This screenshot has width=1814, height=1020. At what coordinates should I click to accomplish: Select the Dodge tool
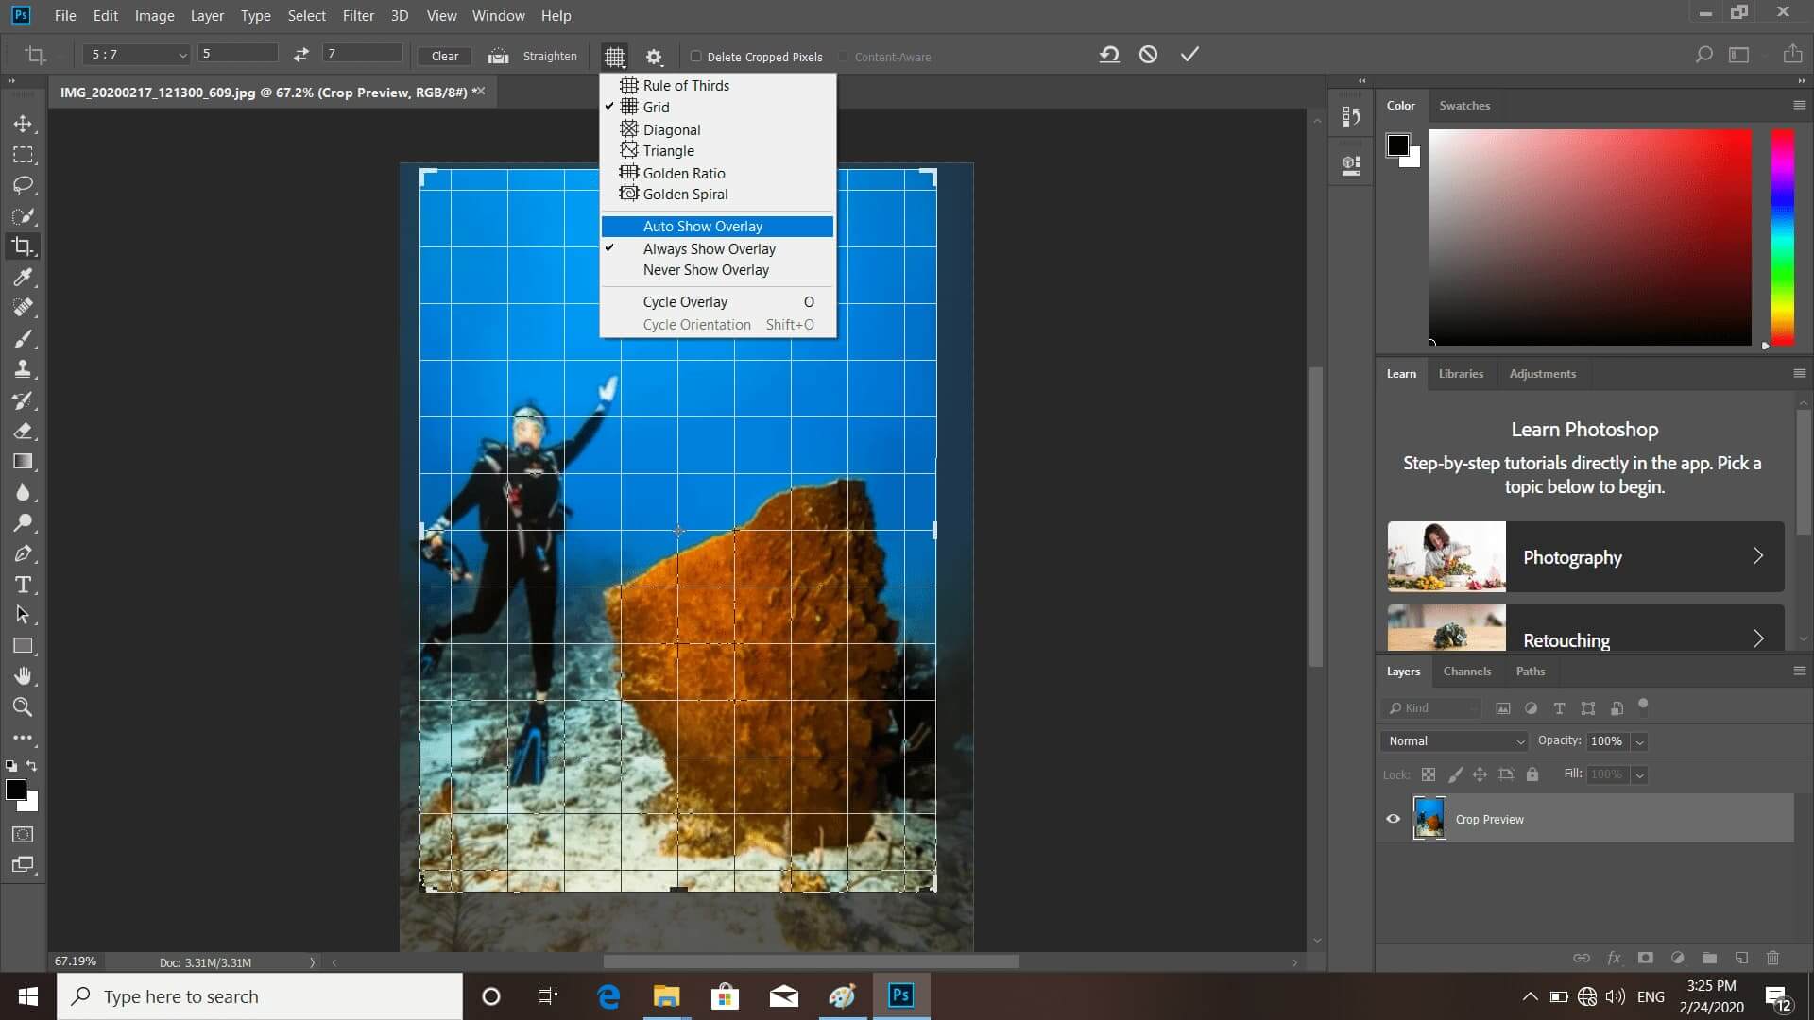(23, 522)
